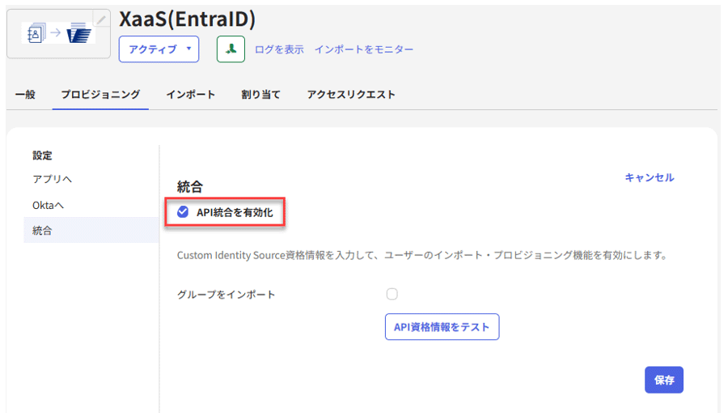Click the 保存 button

coord(663,380)
